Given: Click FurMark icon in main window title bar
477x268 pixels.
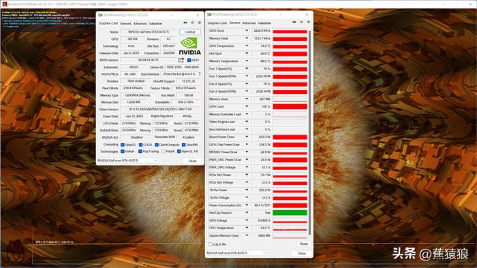Looking at the screenshot, I should (x=5, y=4).
